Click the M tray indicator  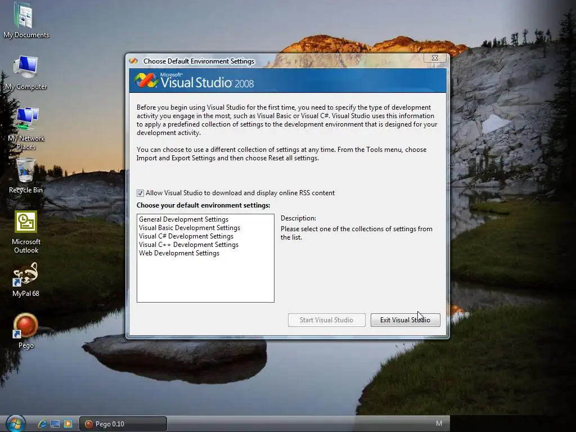coord(439,424)
